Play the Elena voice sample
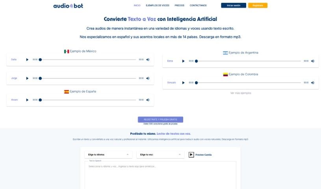The height and width of the screenshot is (189, 321). 184,61
